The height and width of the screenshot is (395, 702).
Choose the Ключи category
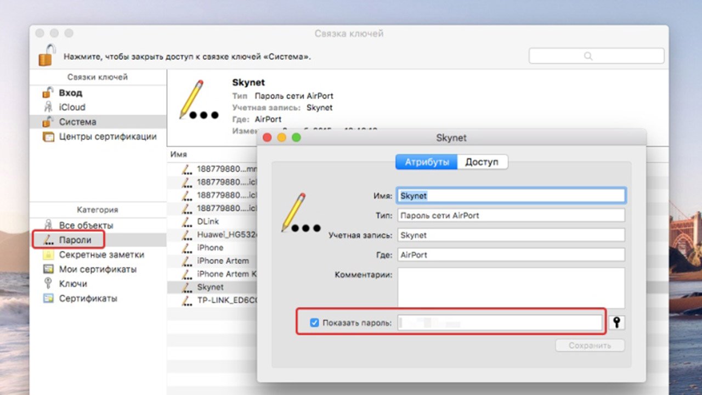[x=73, y=284]
